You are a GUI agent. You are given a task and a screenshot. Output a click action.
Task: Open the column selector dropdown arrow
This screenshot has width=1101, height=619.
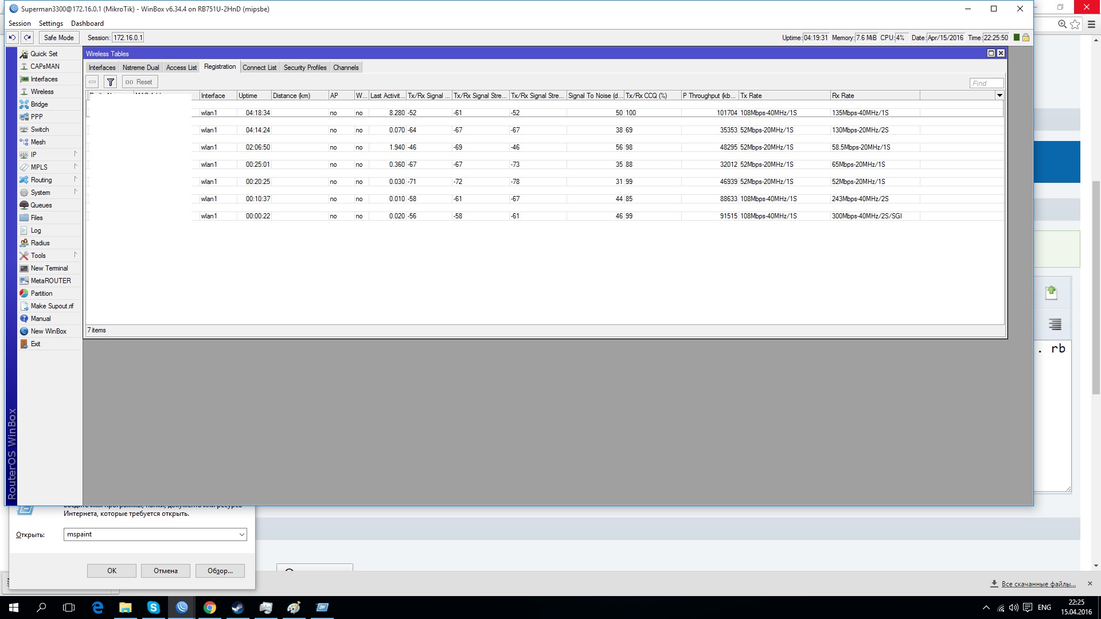[1000, 96]
